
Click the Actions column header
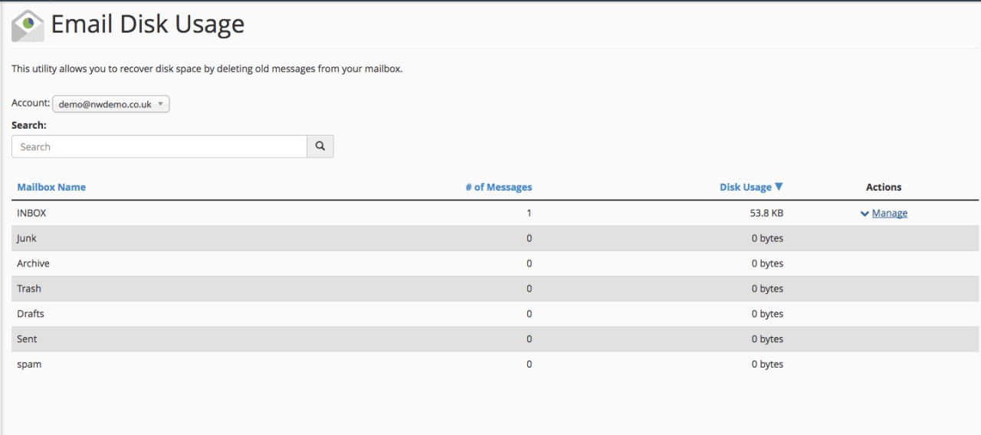click(884, 187)
